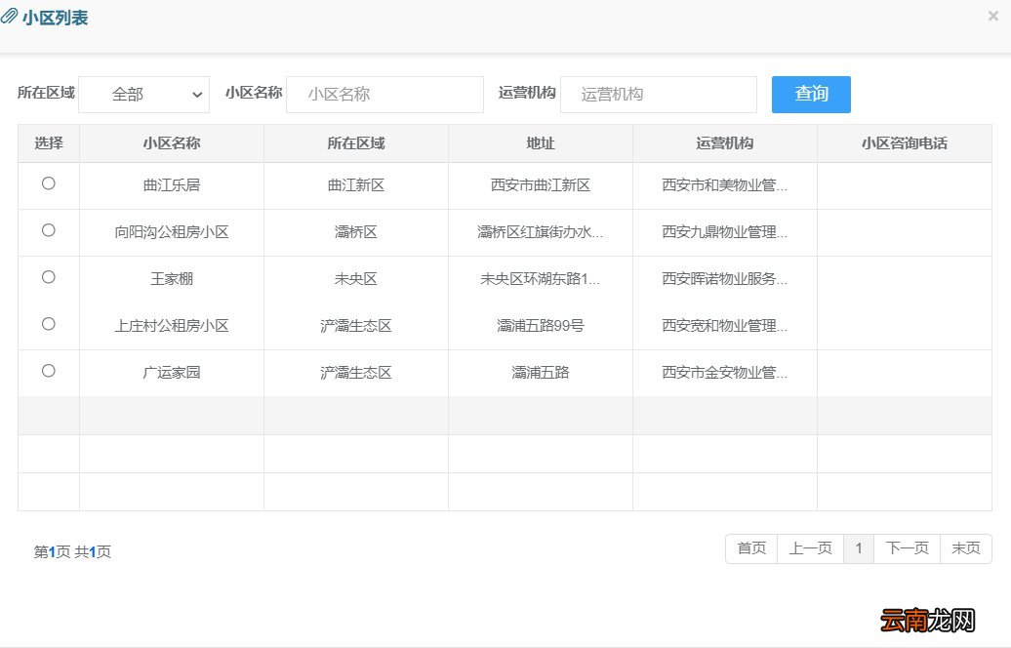Screen dimensions: 1011x648
Task: Go to 首页 first page
Action: pos(750,548)
